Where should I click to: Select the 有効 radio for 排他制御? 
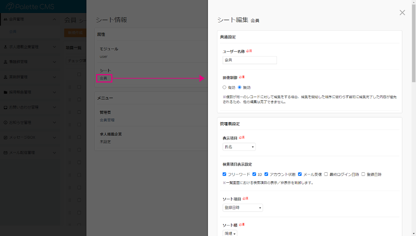224,87
